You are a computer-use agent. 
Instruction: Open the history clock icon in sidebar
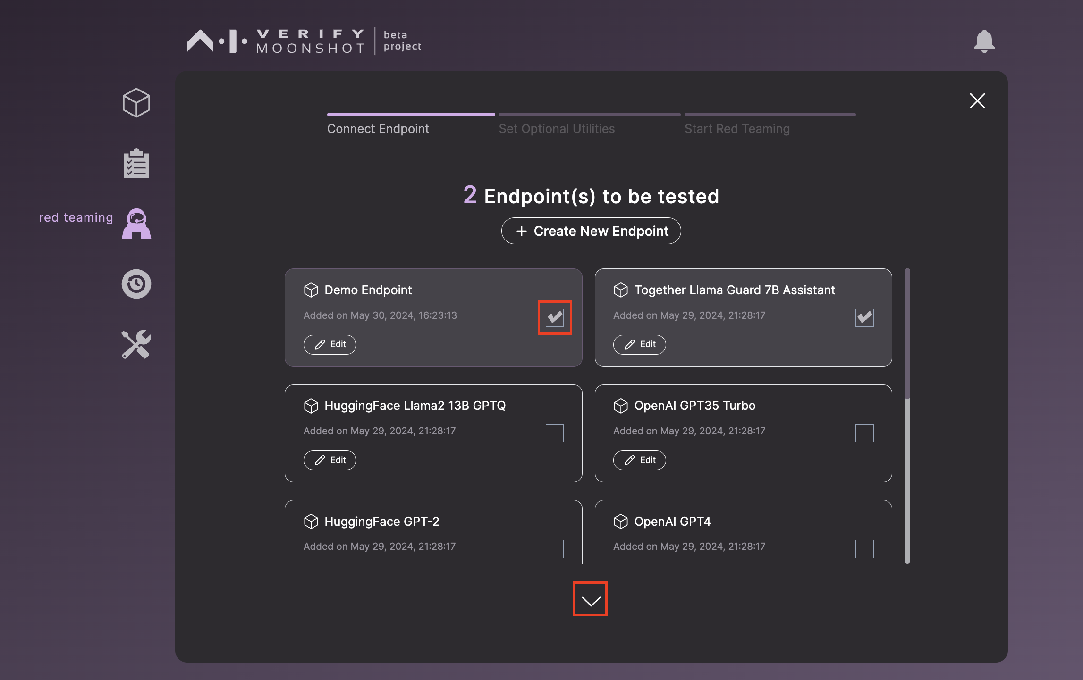[136, 284]
